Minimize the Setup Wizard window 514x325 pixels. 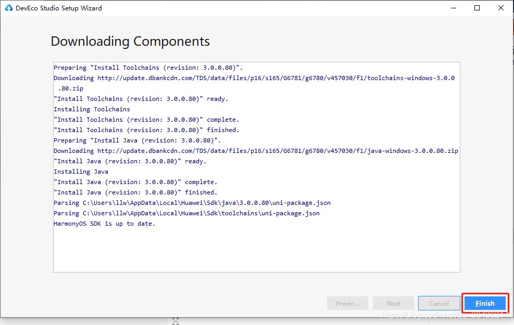(x=454, y=8)
